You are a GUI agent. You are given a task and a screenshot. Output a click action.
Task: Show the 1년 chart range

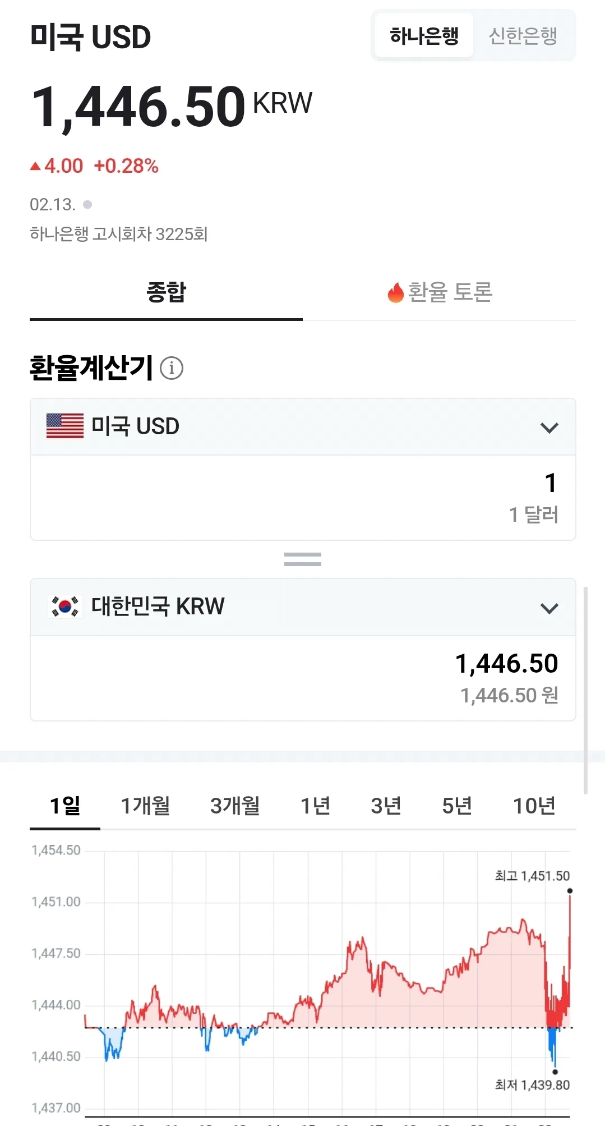(x=316, y=806)
